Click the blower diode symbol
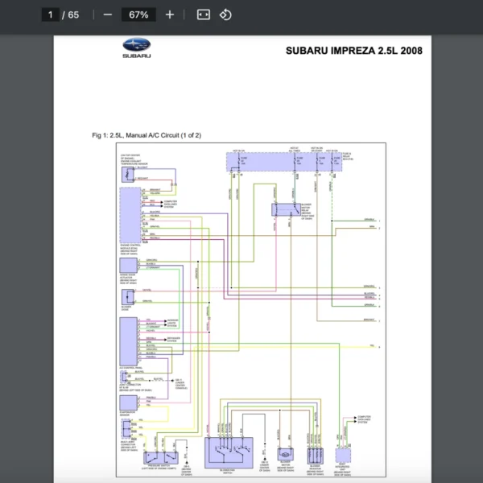This screenshot has width=483, height=483. pos(128,297)
